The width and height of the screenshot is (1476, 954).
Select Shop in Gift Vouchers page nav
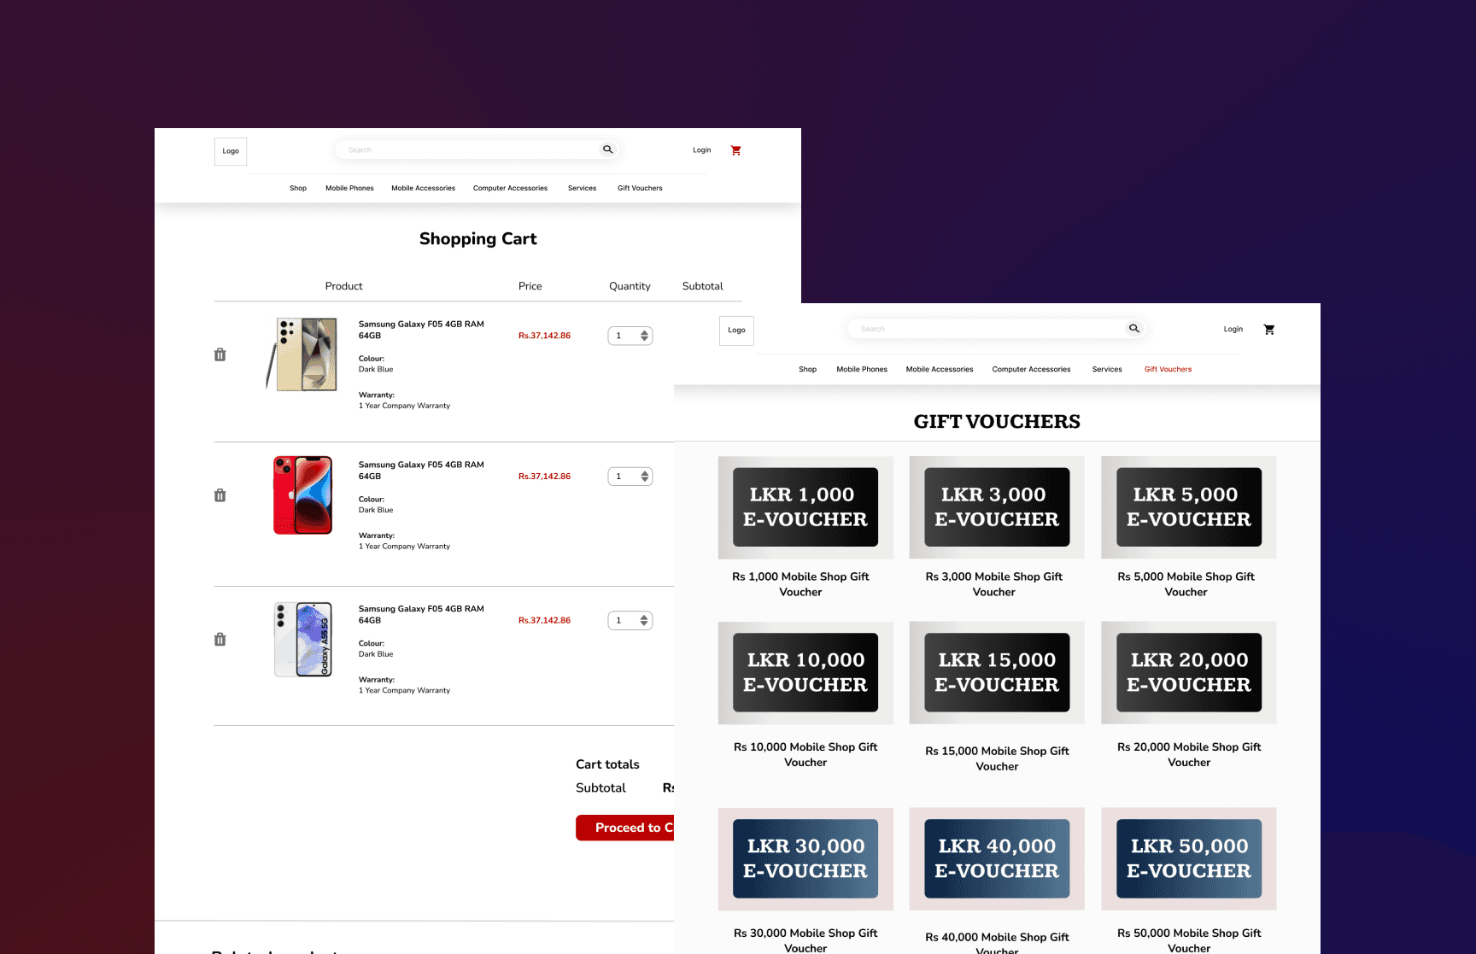pyautogui.click(x=808, y=370)
